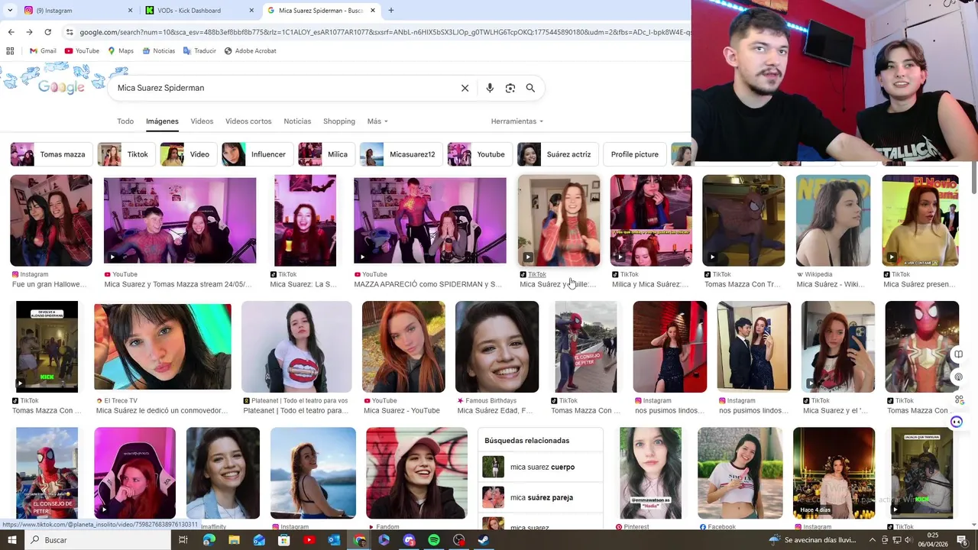
Task: Select the Todo search tab
Action: click(125, 121)
